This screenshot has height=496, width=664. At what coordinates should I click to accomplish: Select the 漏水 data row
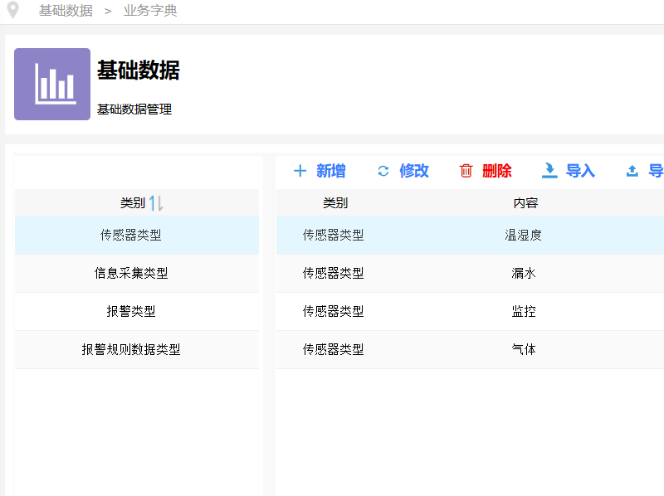pyautogui.click(x=456, y=273)
